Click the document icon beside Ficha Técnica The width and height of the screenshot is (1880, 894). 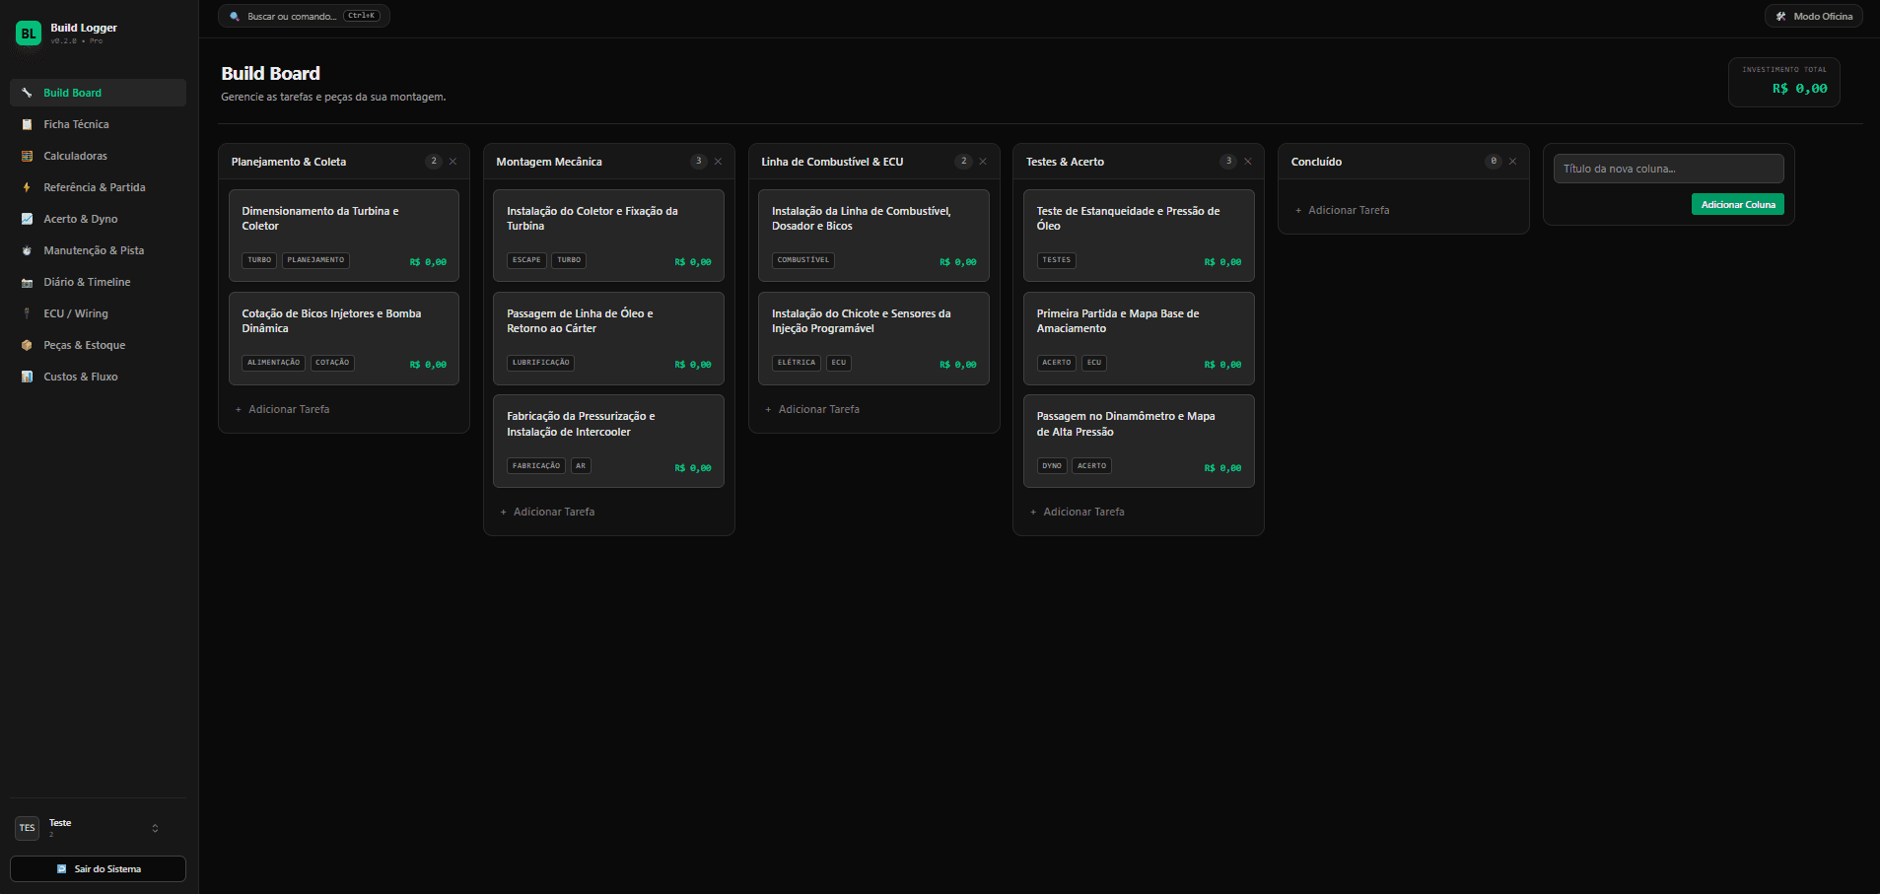27,124
